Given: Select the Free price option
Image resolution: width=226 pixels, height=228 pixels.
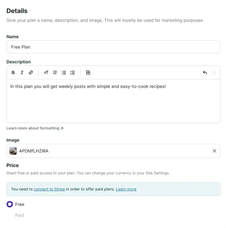Looking at the screenshot, I should pyautogui.click(x=10, y=204).
